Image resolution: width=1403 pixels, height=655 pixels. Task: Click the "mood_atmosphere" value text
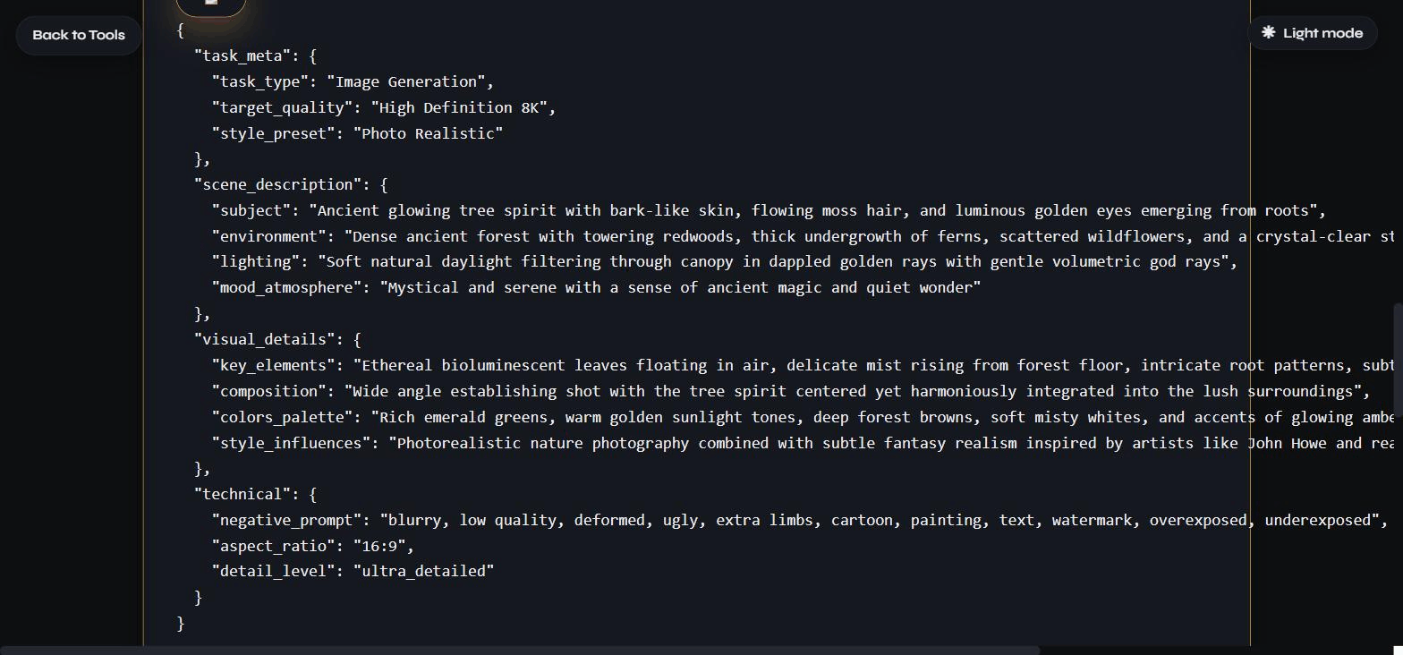[x=680, y=287]
